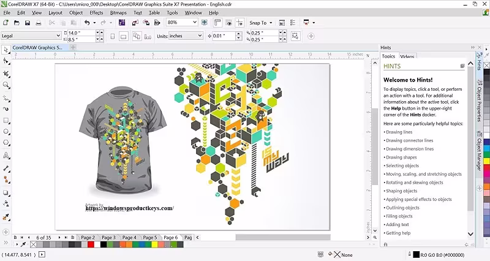
Task: Select the Drop Shadow tool
Action: [x=6, y=193]
